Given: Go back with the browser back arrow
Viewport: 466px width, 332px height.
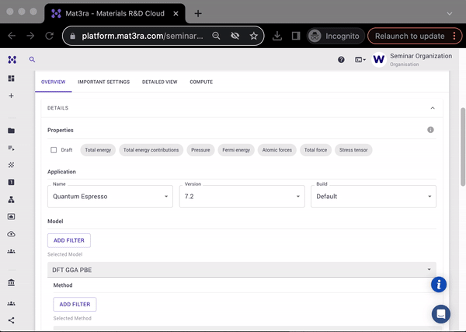Looking at the screenshot, I should 12,36.
